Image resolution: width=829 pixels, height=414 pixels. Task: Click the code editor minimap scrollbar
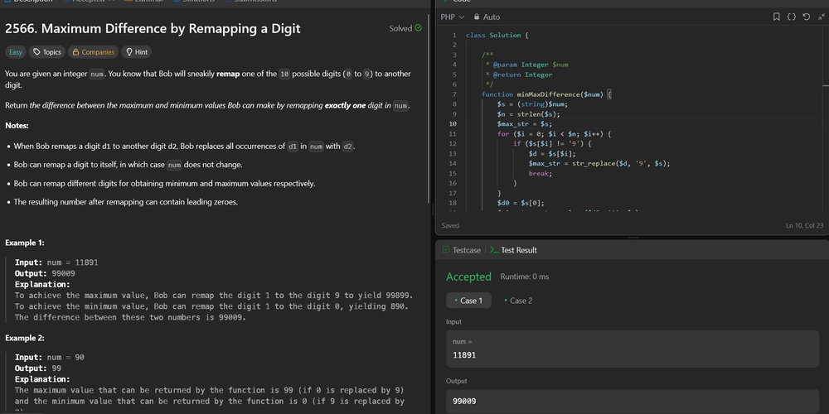tap(826, 118)
